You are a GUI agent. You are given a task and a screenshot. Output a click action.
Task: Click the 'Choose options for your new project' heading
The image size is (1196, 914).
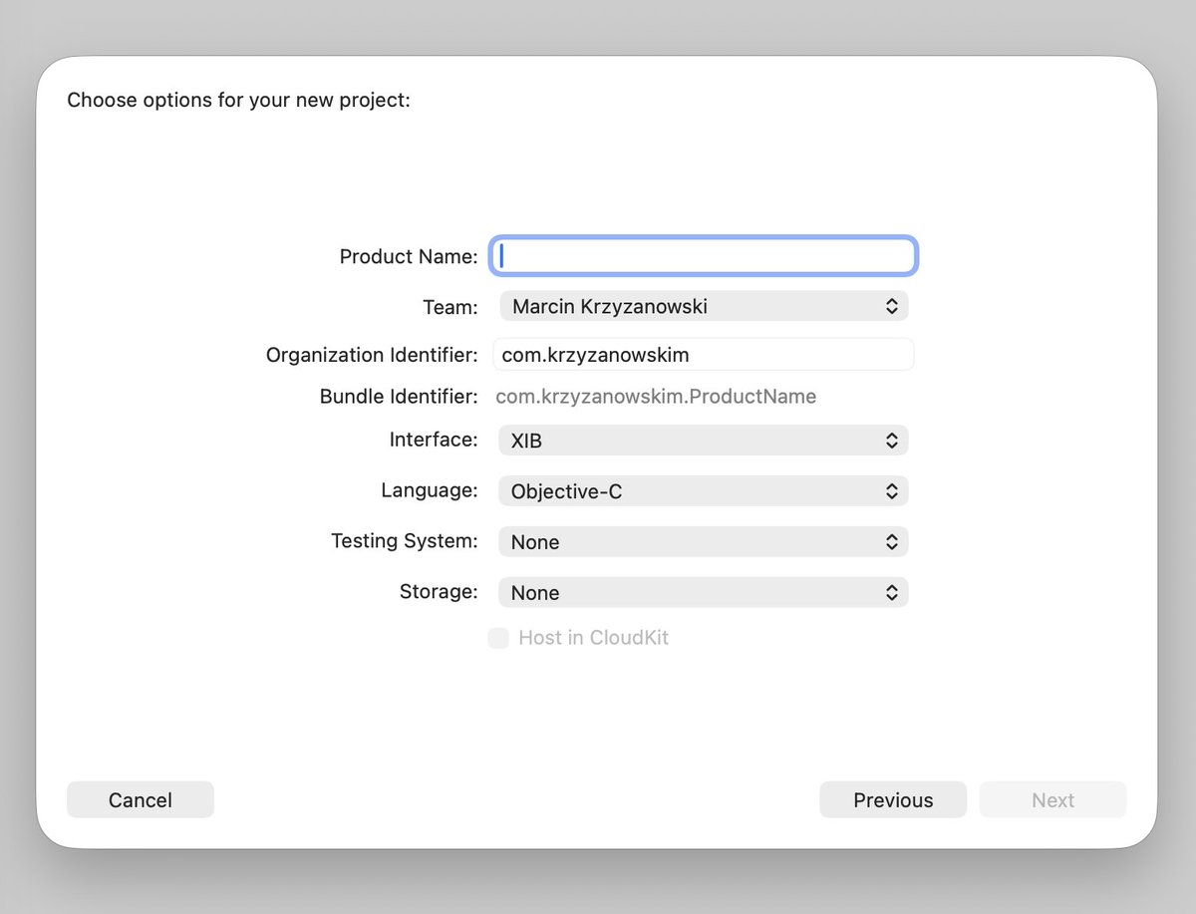(238, 101)
